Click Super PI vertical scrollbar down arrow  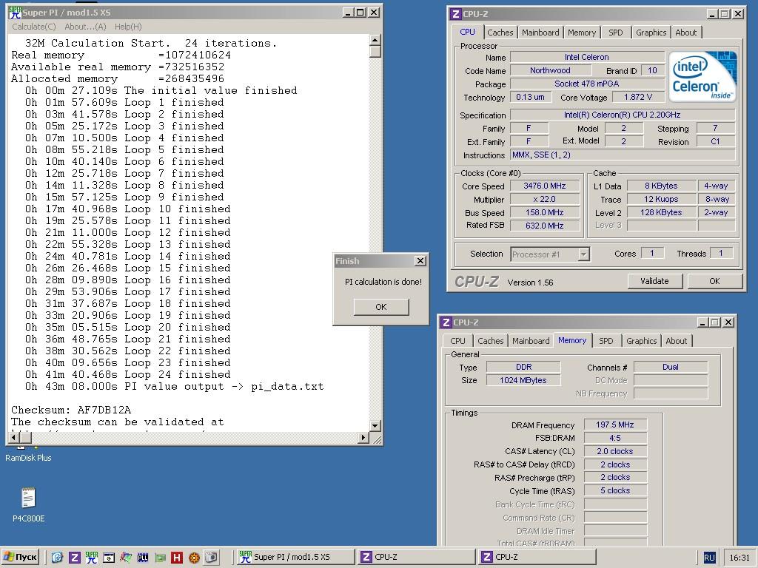(x=375, y=425)
